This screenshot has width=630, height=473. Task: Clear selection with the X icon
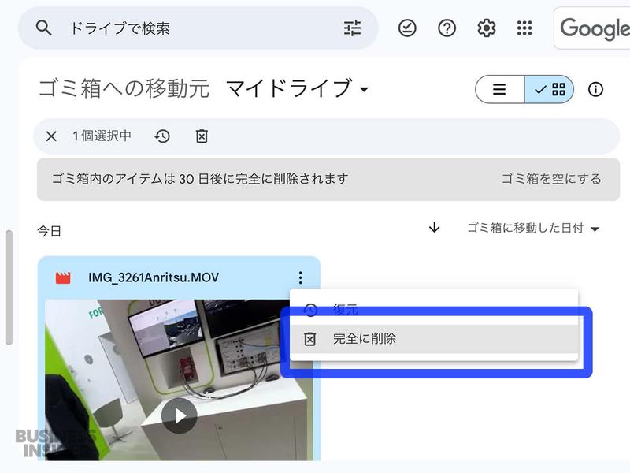(50, 136)
